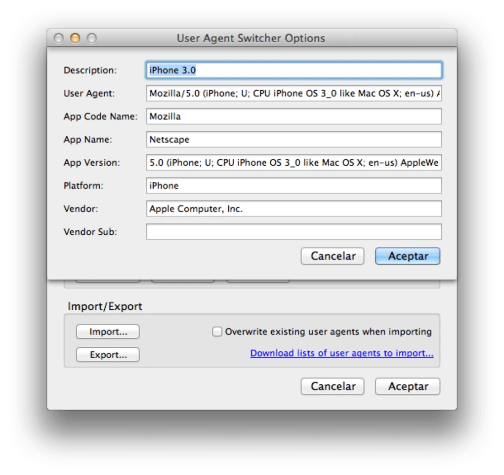Screen dimensions: 504x475
Task: Click the Import/Export section heading
Action: (x=105, y=306)
